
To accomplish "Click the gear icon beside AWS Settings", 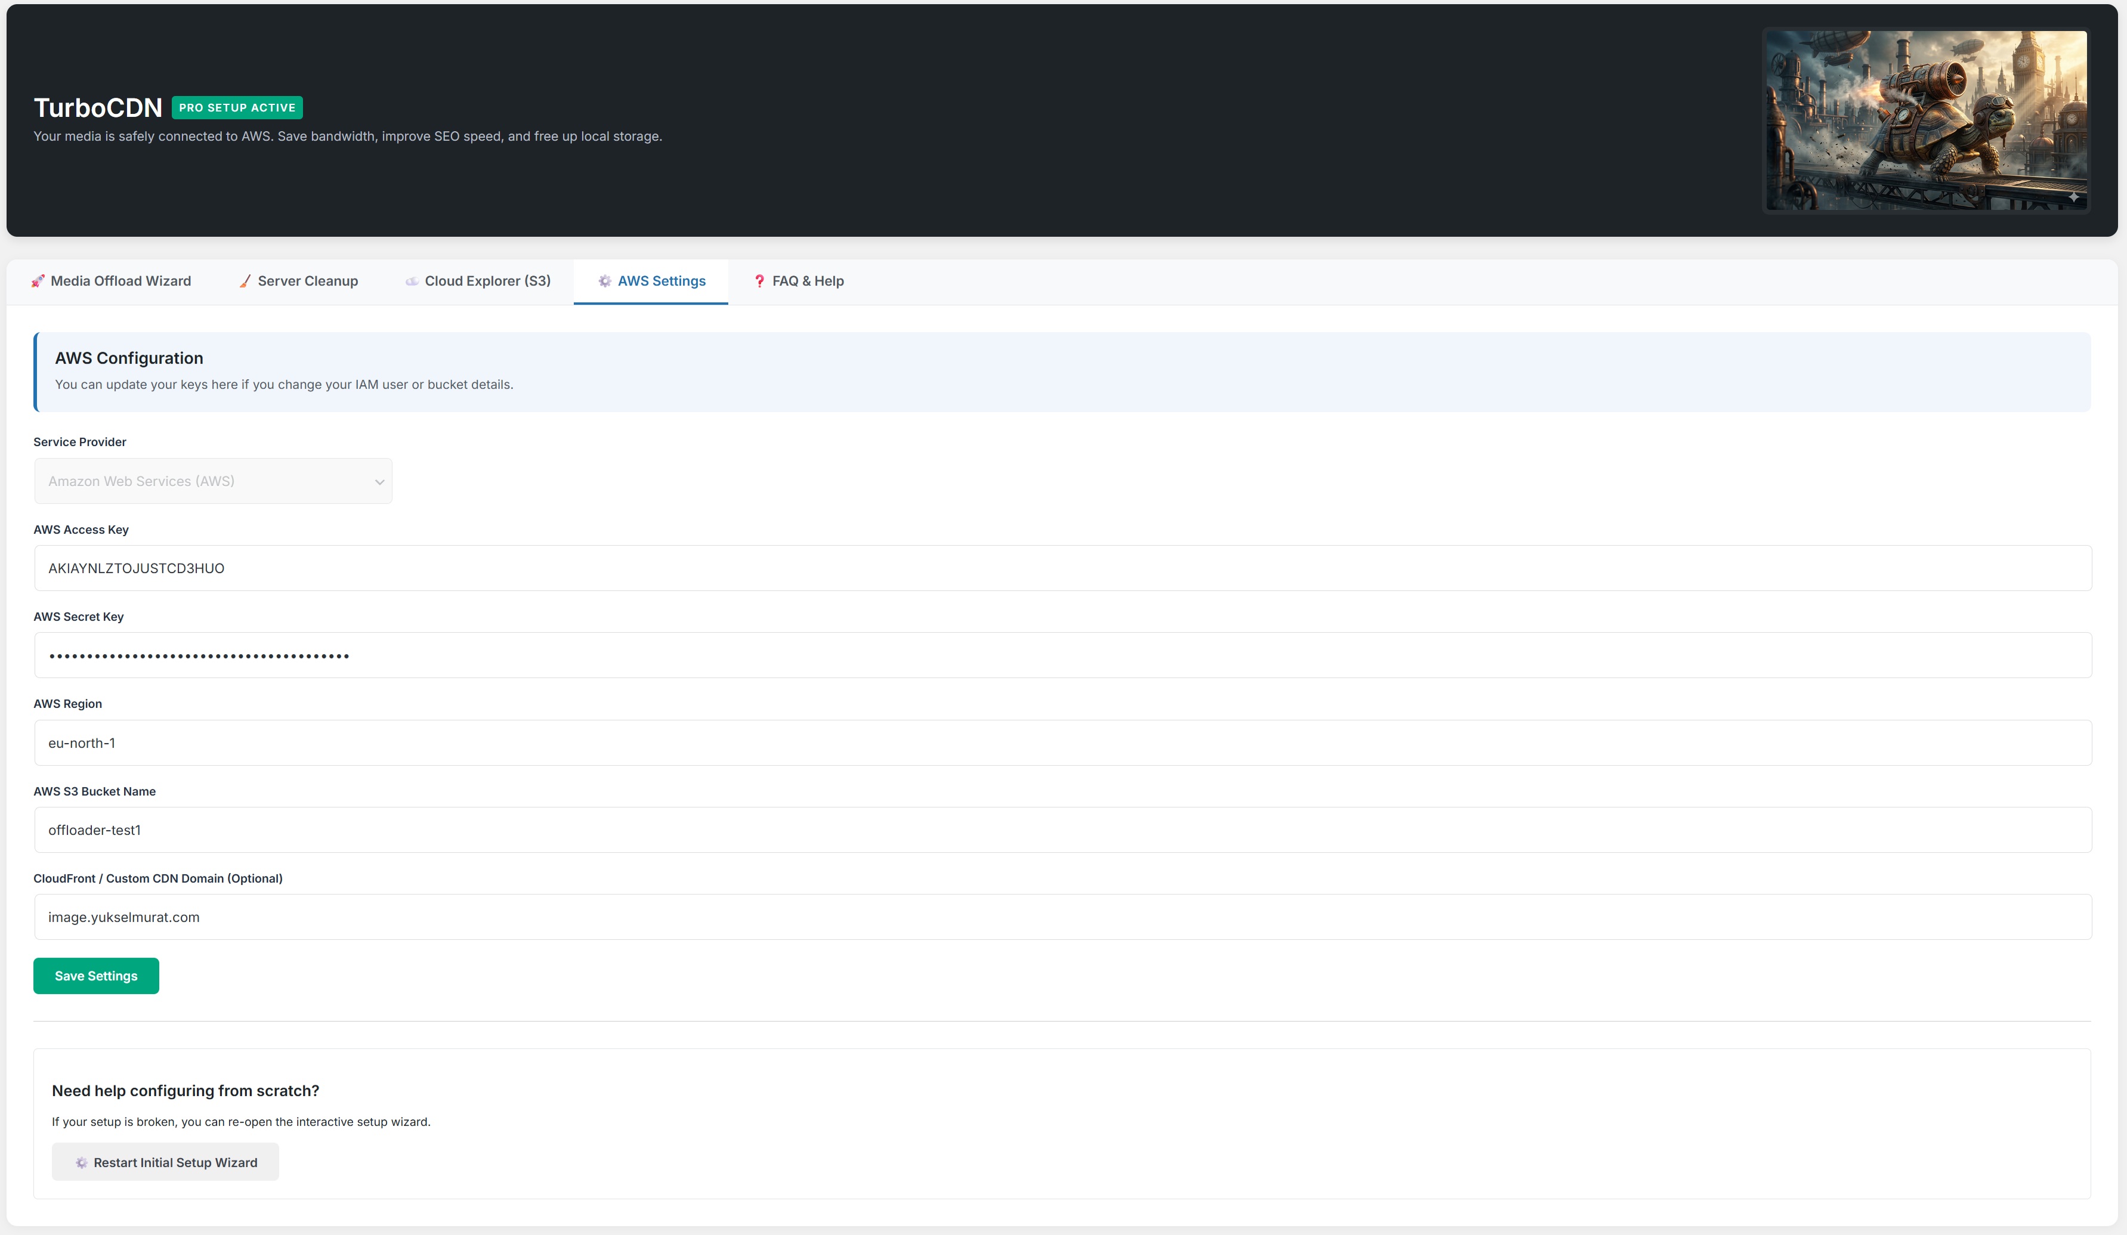I will 604,281.
